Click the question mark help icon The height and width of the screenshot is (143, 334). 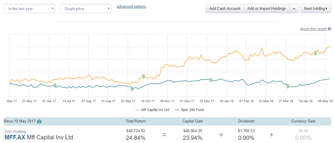[x=329, y=29]
